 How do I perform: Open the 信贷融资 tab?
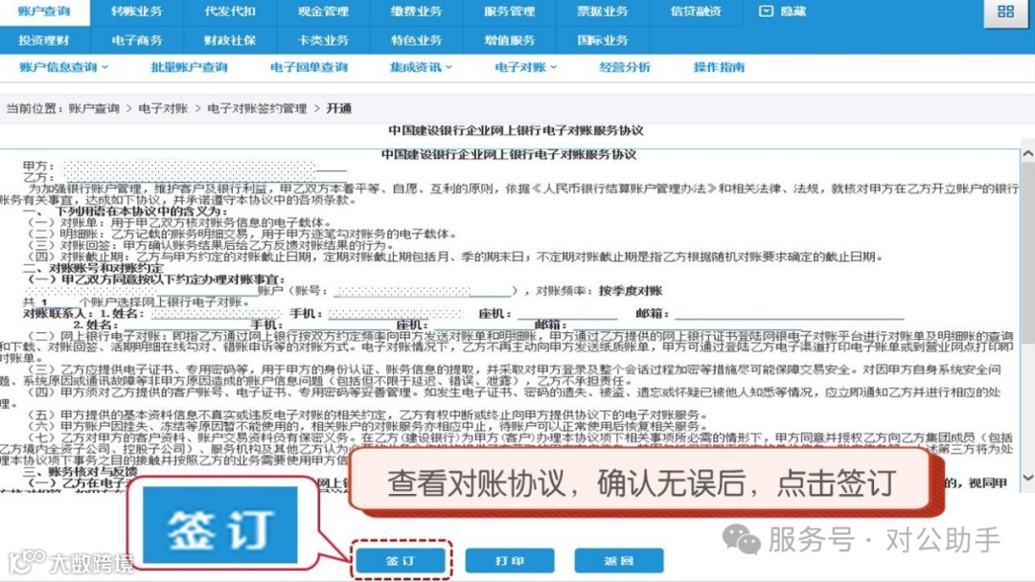click(695, 11)
